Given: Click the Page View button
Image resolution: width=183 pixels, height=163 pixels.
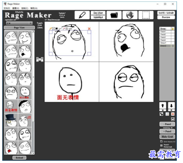Looking at the screenshot, I should point(19,28).
